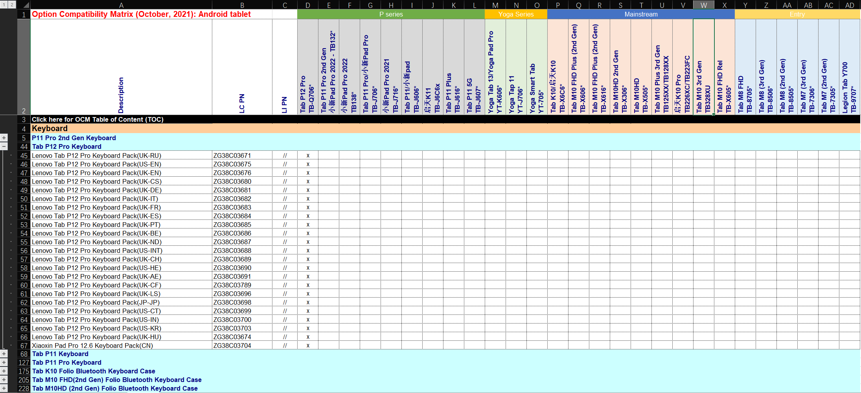Click the green P series header cell

point(391,14)
